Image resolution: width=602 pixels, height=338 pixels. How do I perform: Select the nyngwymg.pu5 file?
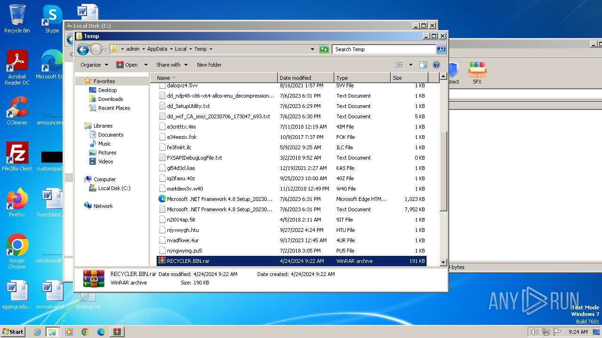[x=292, y=251]
